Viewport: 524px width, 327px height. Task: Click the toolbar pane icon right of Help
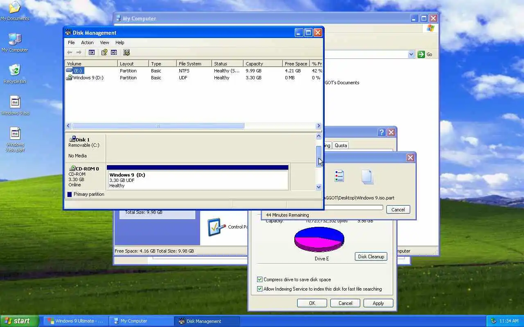point(114,52)
